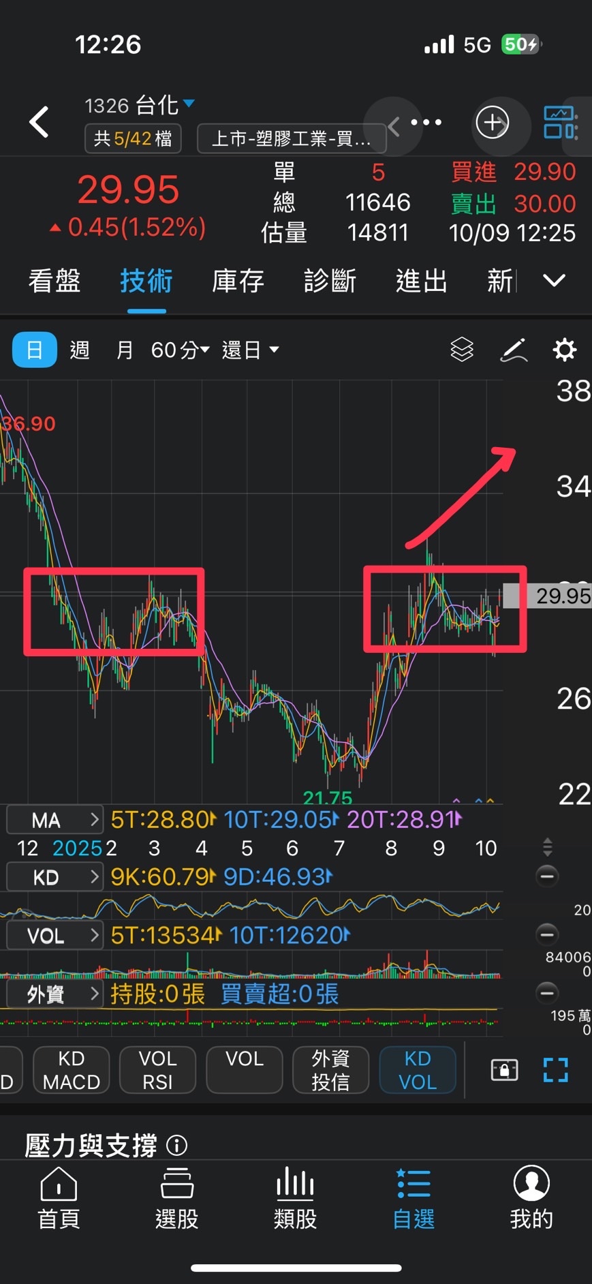
Task: Tap 10T:29.05 moving average value
Action: coord(281,819)
